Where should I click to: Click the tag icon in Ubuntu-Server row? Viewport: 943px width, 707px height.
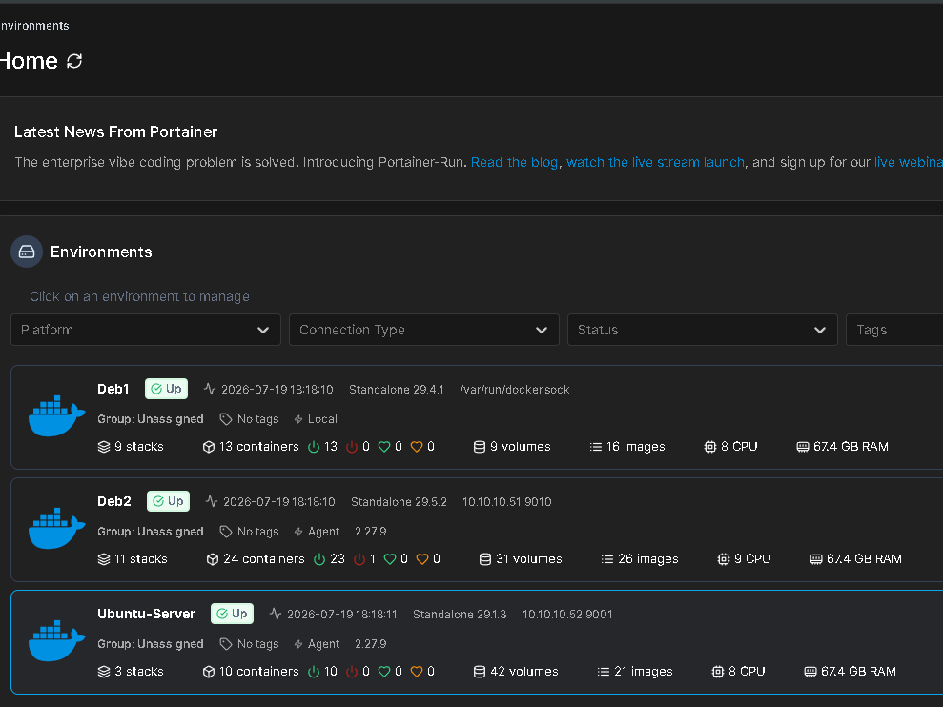pos(226,644)
